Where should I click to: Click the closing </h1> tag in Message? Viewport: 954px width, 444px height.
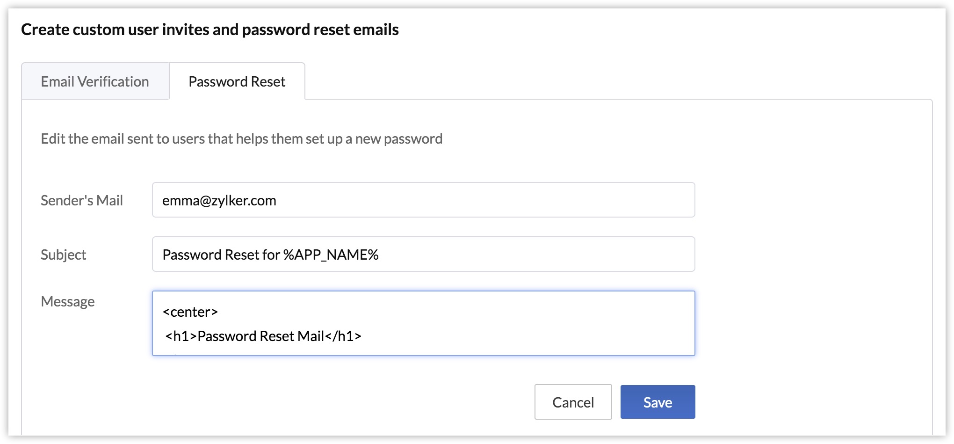pos(343,336)
